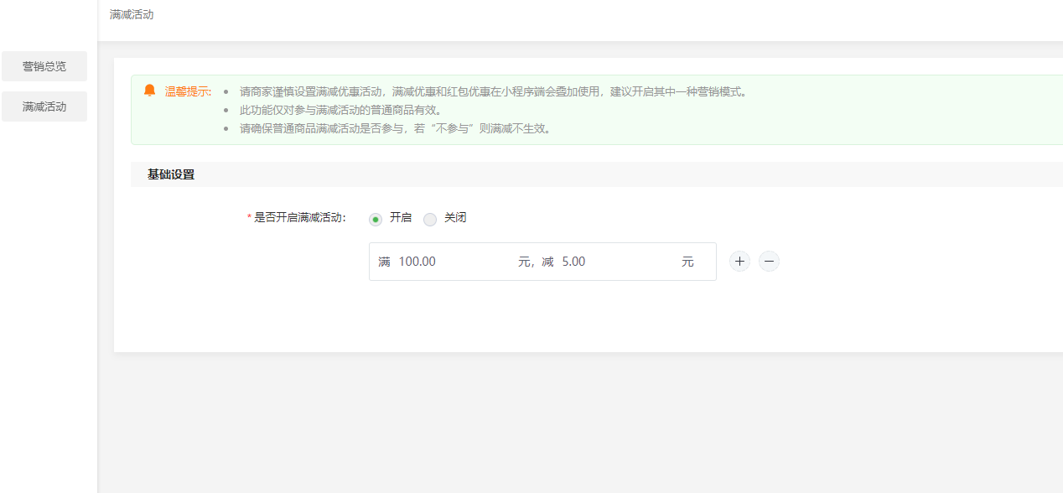The height and width of the screenshot is (493, 1063).
Task: Click the 基础设置 section header
Action: 171,174
